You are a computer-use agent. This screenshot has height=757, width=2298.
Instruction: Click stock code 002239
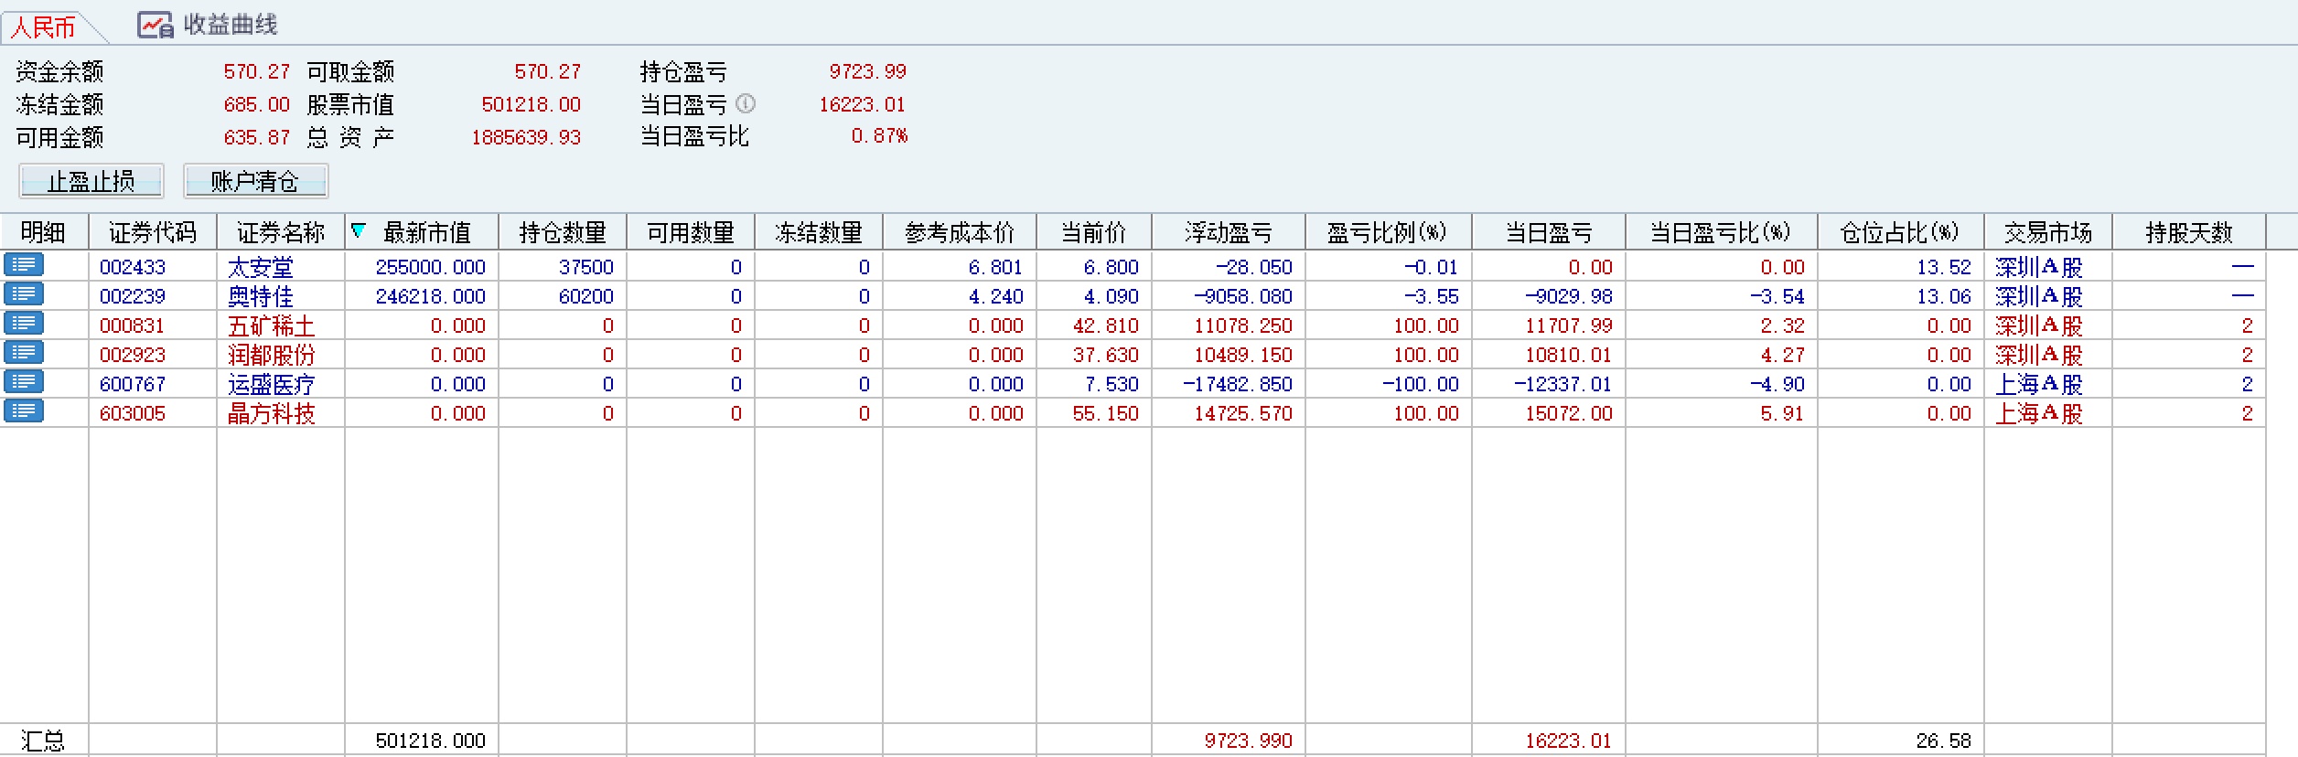click(133, 296)
